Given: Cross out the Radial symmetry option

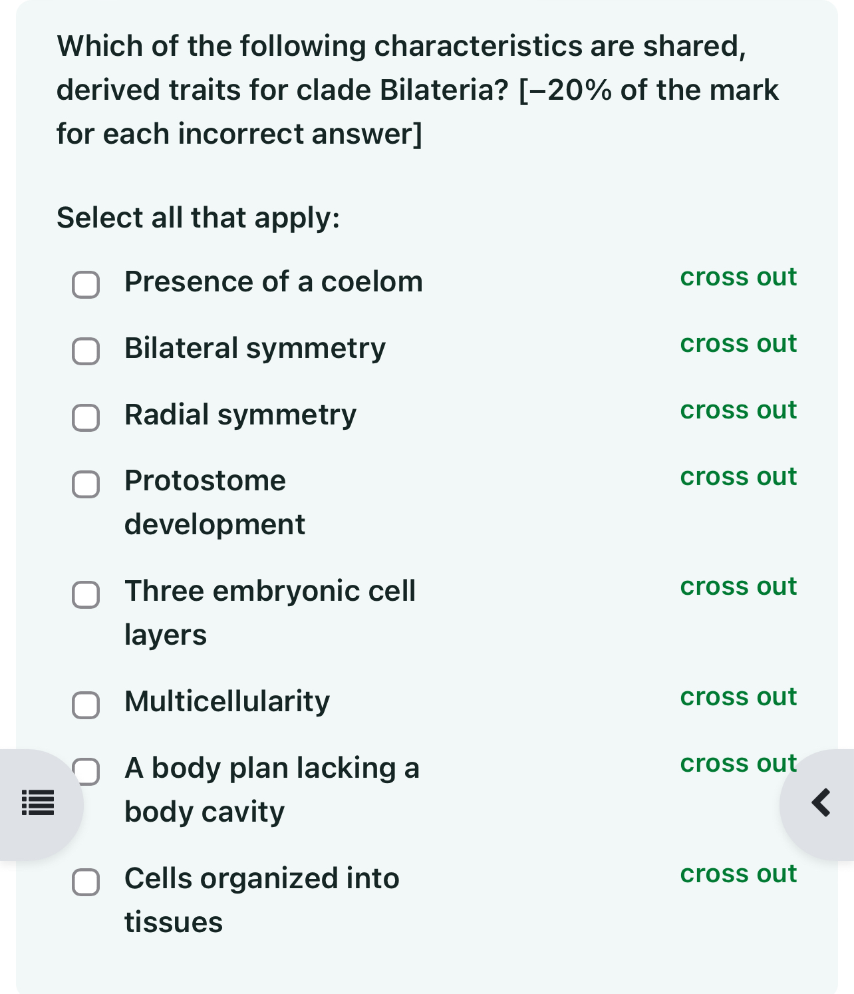Looking at the screenshot, I should tap(738, 411).
